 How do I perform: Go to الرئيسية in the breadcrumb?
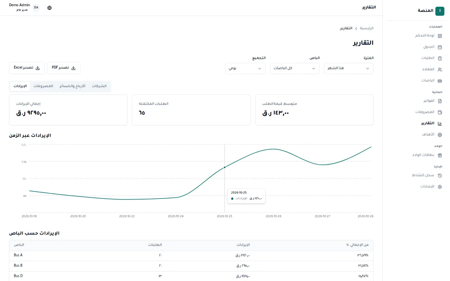click(367, 28)
